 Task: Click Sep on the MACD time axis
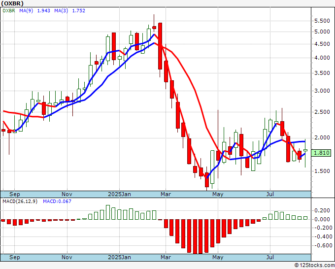pyautogui.click(x=14, y=257)
